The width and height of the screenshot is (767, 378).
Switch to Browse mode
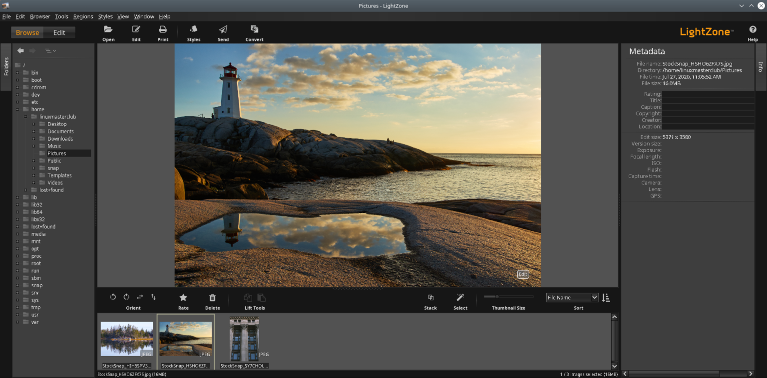pyautogui.click(x=27, y=32)
